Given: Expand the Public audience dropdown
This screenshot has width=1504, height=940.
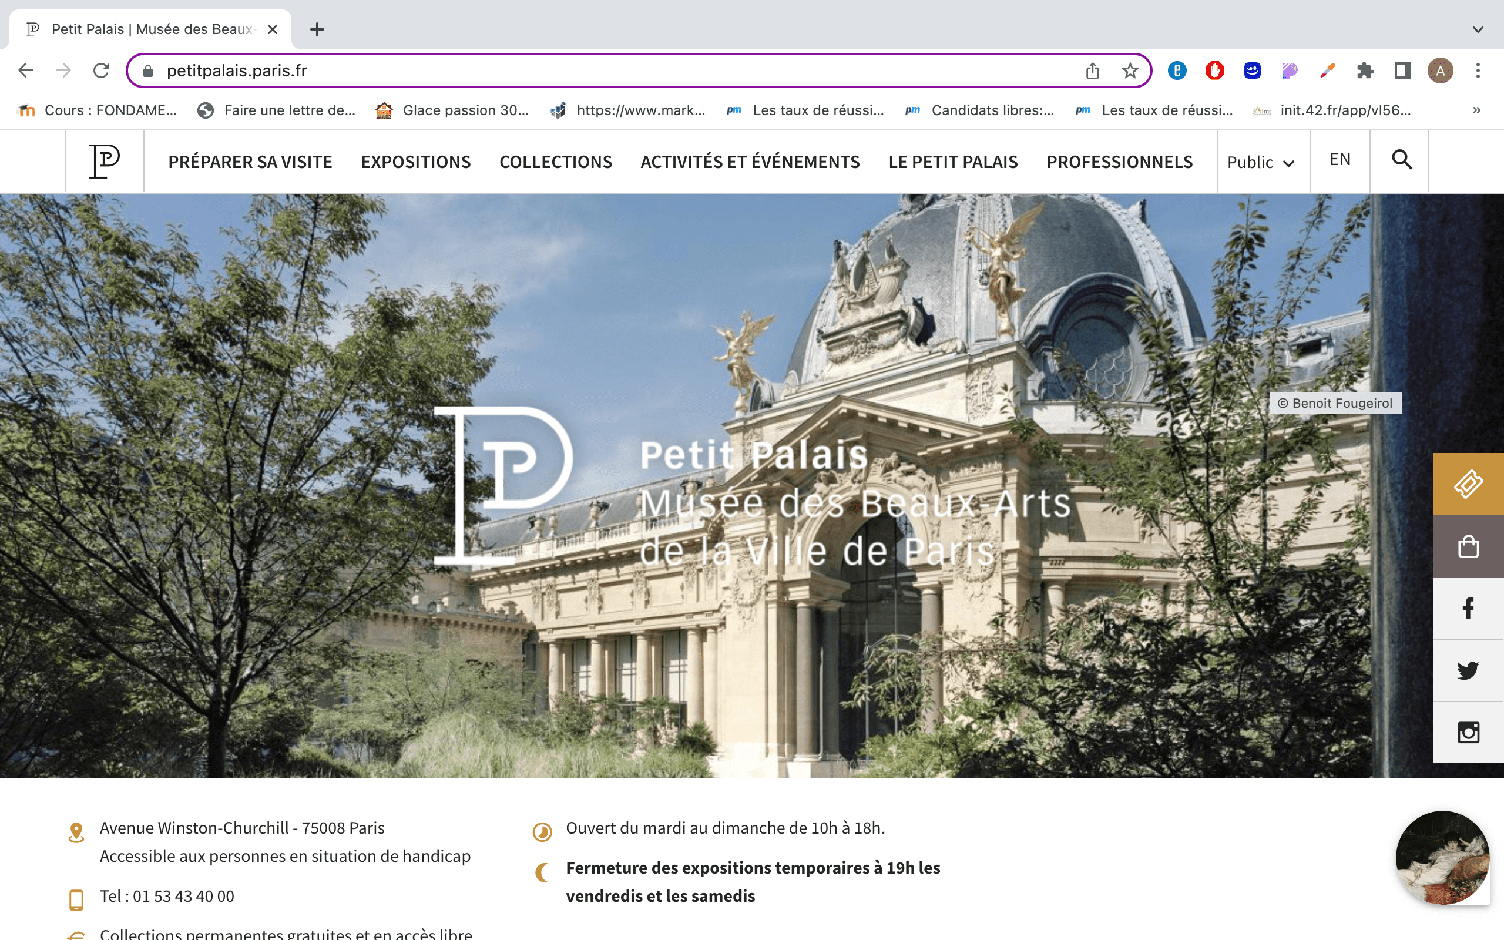Looking at the screenshot, I should pos(1261,162).
